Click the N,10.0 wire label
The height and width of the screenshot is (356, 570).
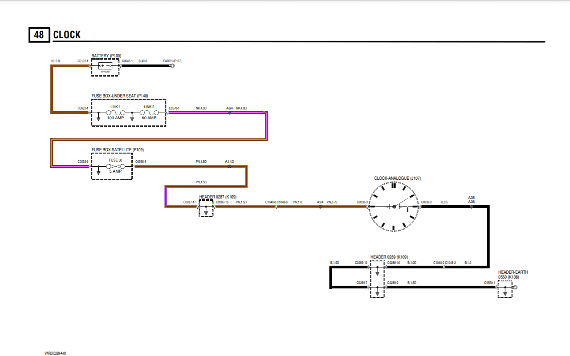[x=56, y=61]
